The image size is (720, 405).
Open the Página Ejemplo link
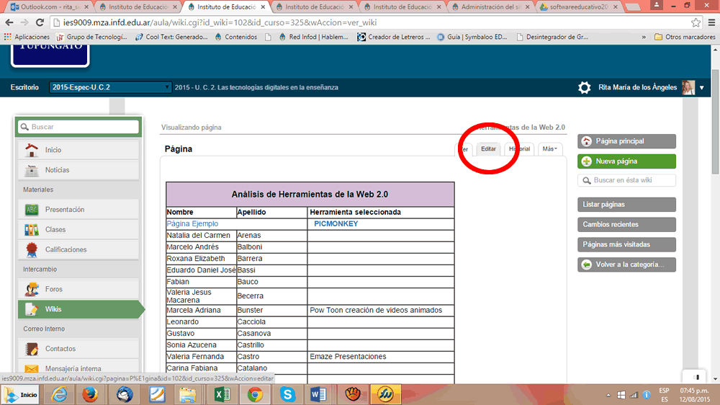click(192, 224)
